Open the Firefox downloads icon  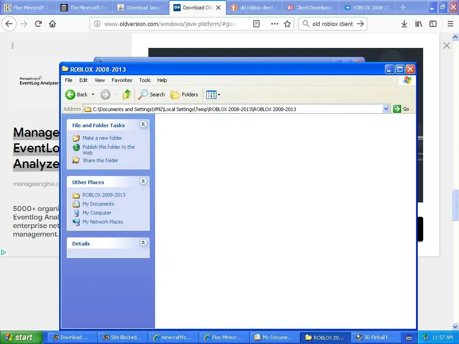click(x=404, y=24)
